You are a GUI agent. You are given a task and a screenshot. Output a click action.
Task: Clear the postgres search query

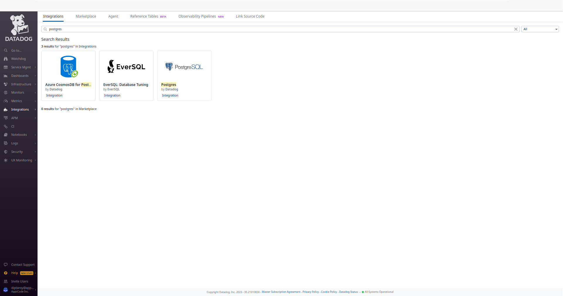(516, 29)
